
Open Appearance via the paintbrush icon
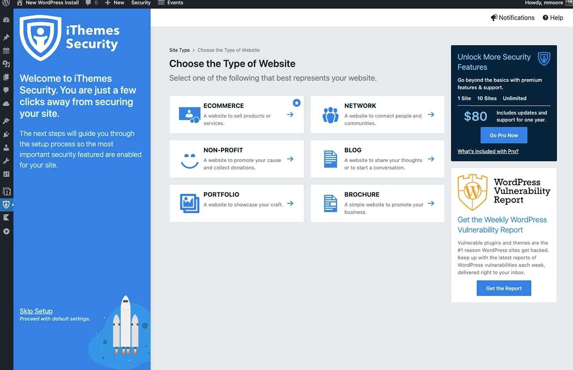click(x=6, y=121)
